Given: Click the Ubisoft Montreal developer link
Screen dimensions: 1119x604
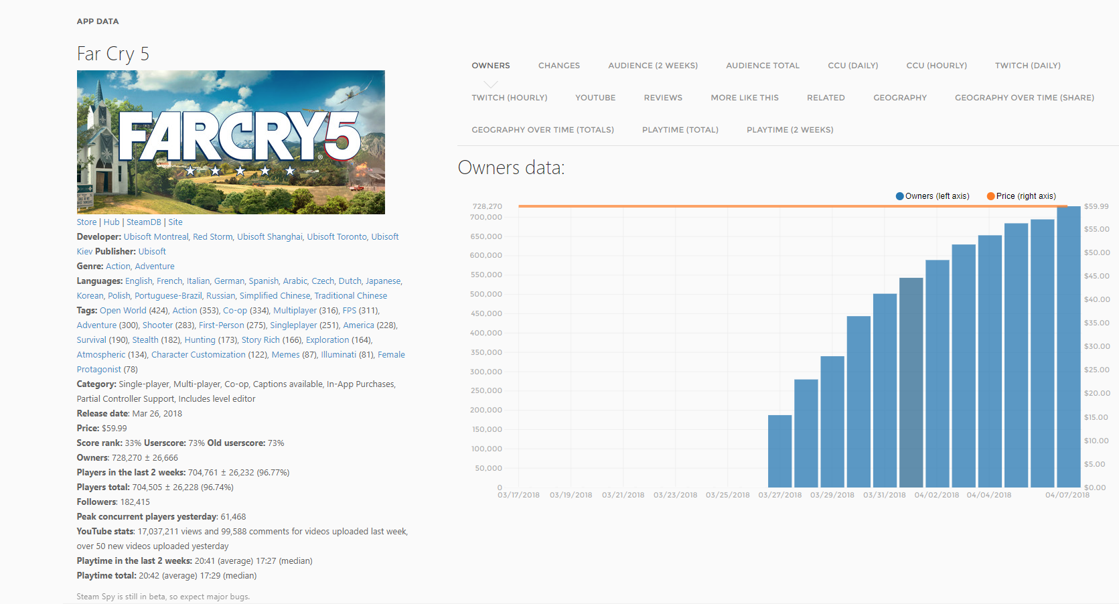Looking at the screenshot, I should (156, 237).
